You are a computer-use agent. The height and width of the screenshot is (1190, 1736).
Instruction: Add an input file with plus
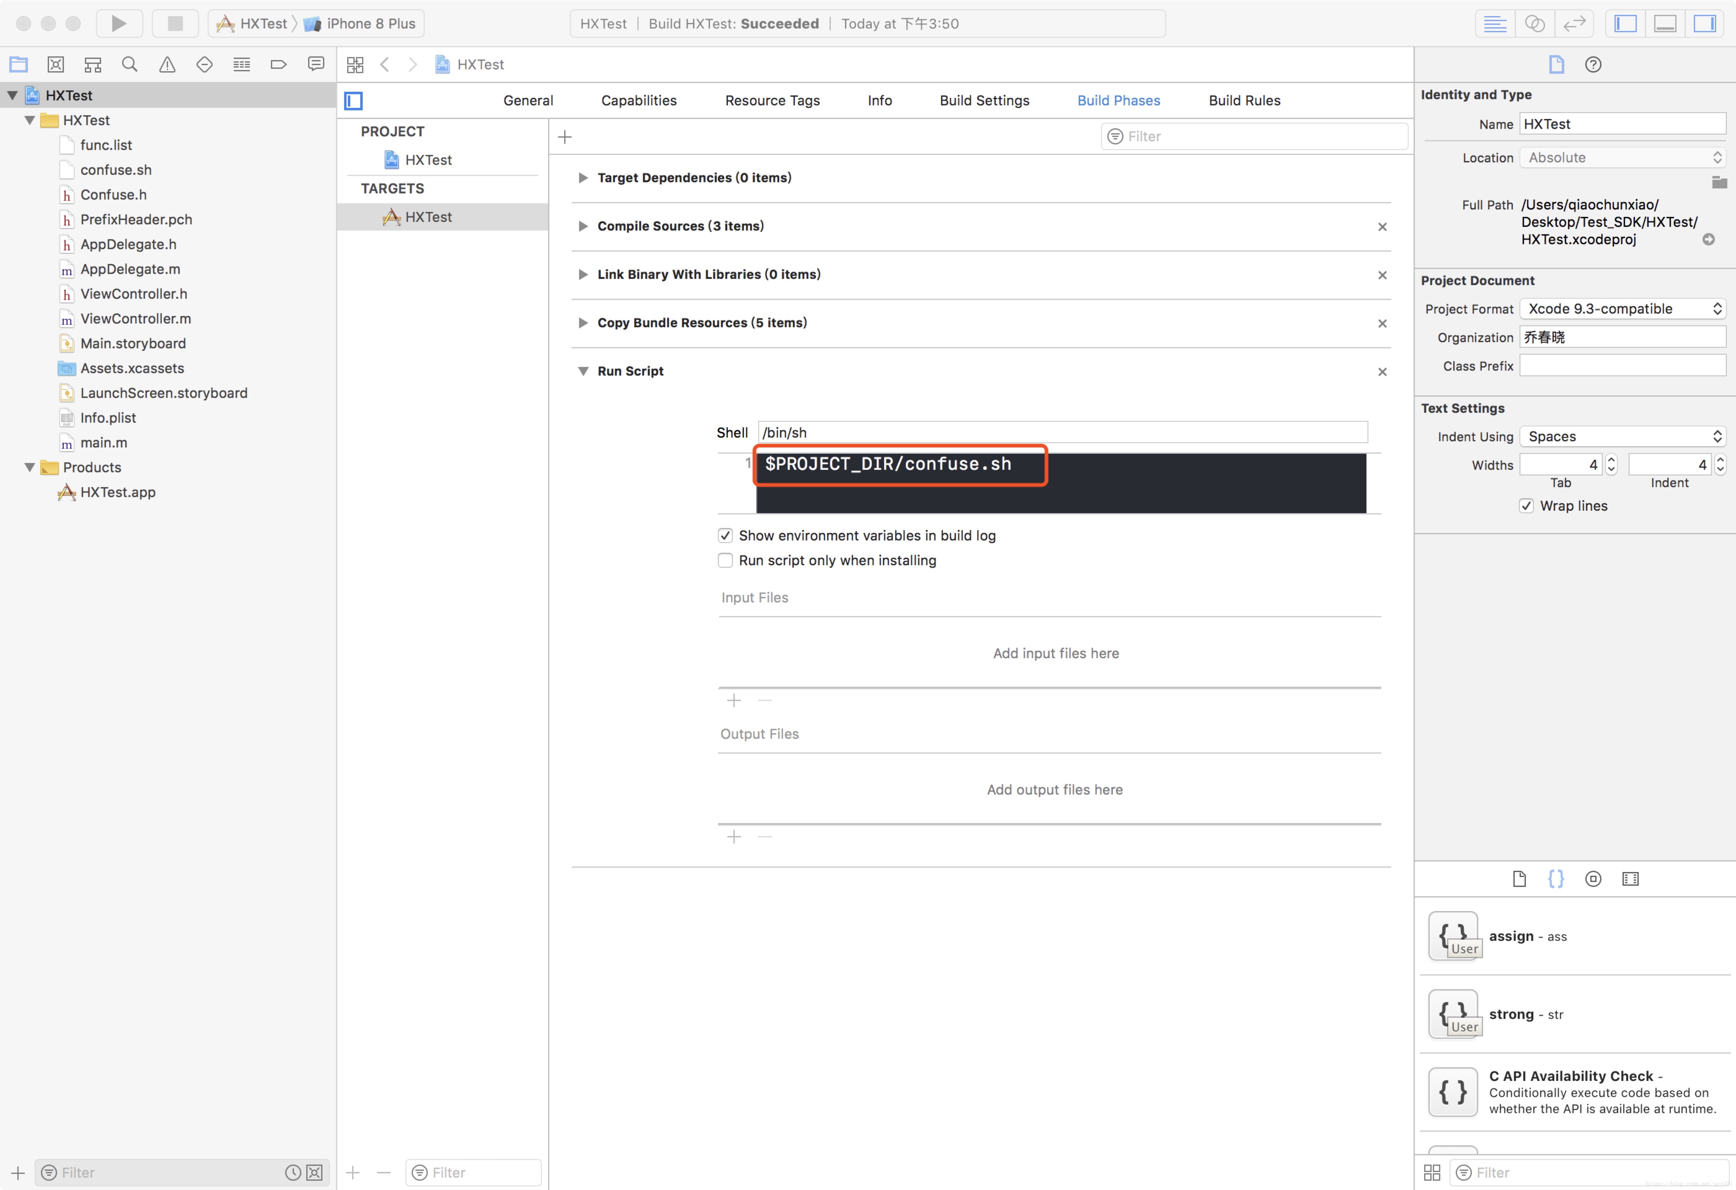(734, 700)
